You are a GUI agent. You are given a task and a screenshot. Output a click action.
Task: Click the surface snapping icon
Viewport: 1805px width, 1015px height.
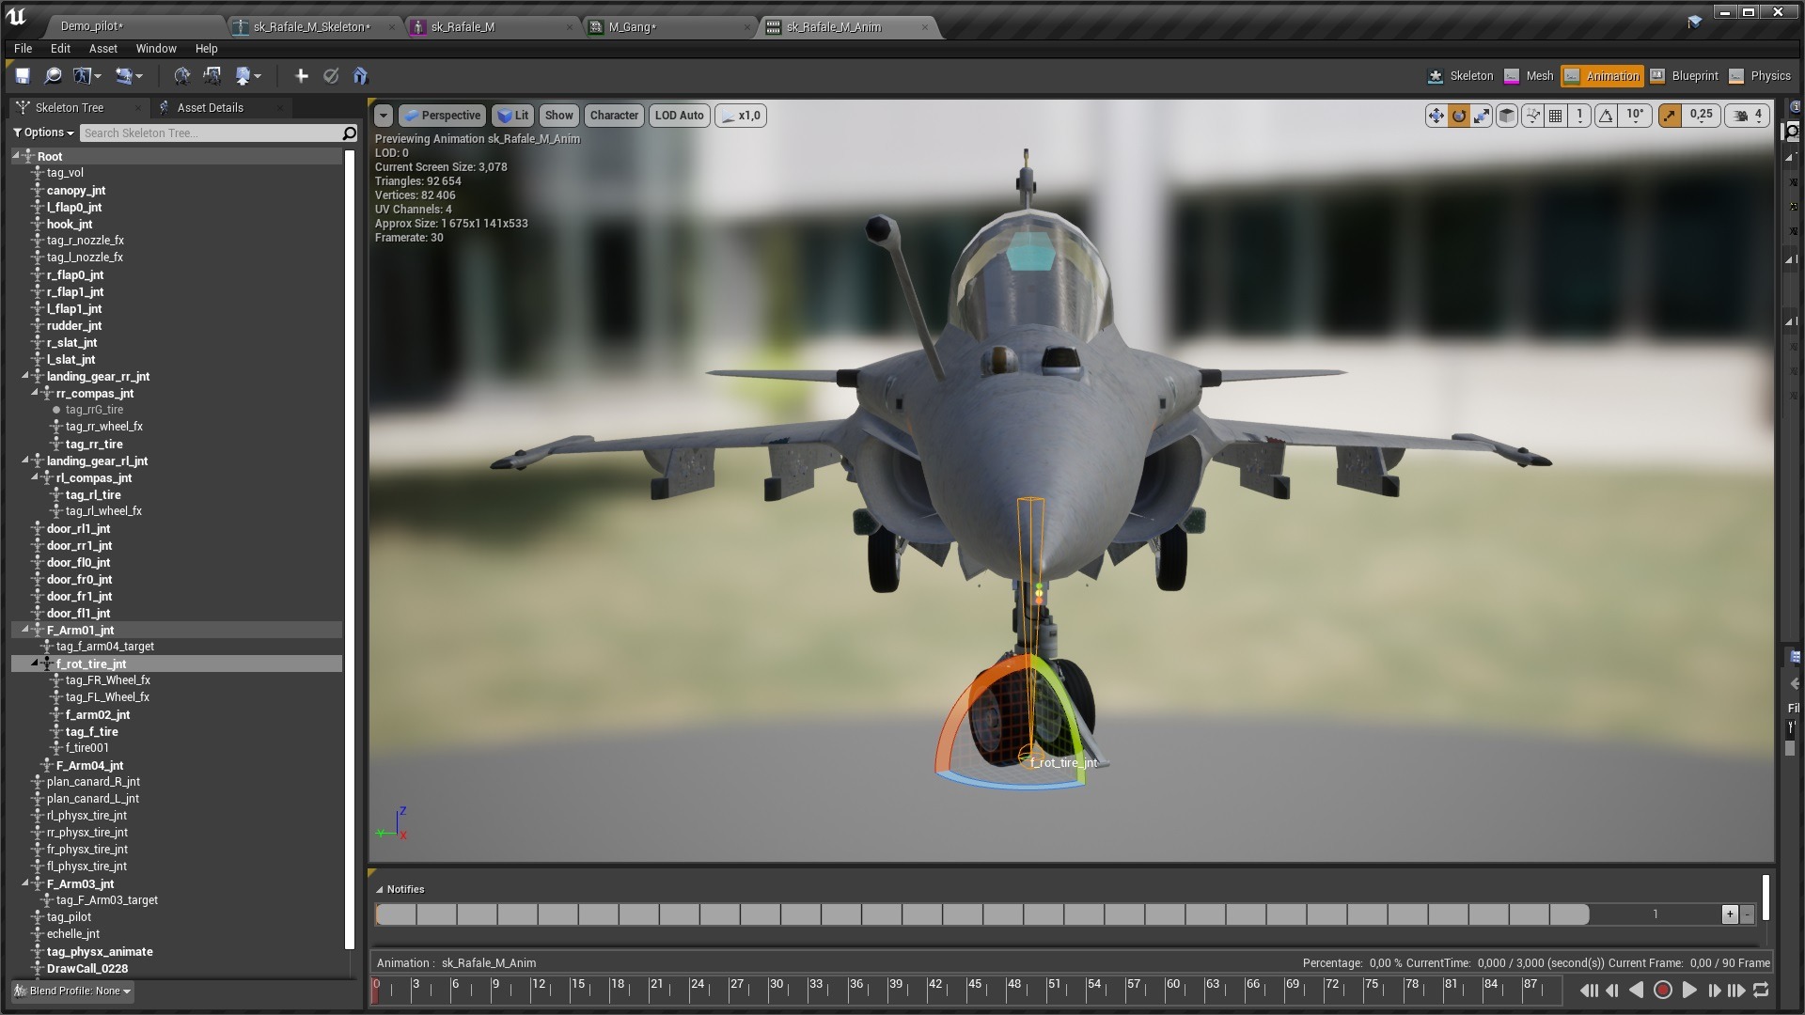click(1532, 116)
